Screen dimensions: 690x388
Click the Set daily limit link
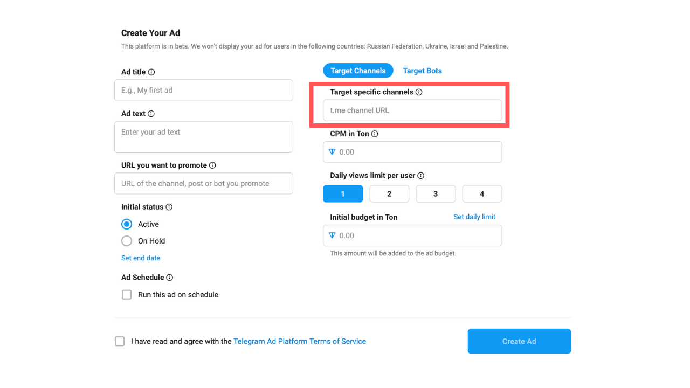[474, 217]
